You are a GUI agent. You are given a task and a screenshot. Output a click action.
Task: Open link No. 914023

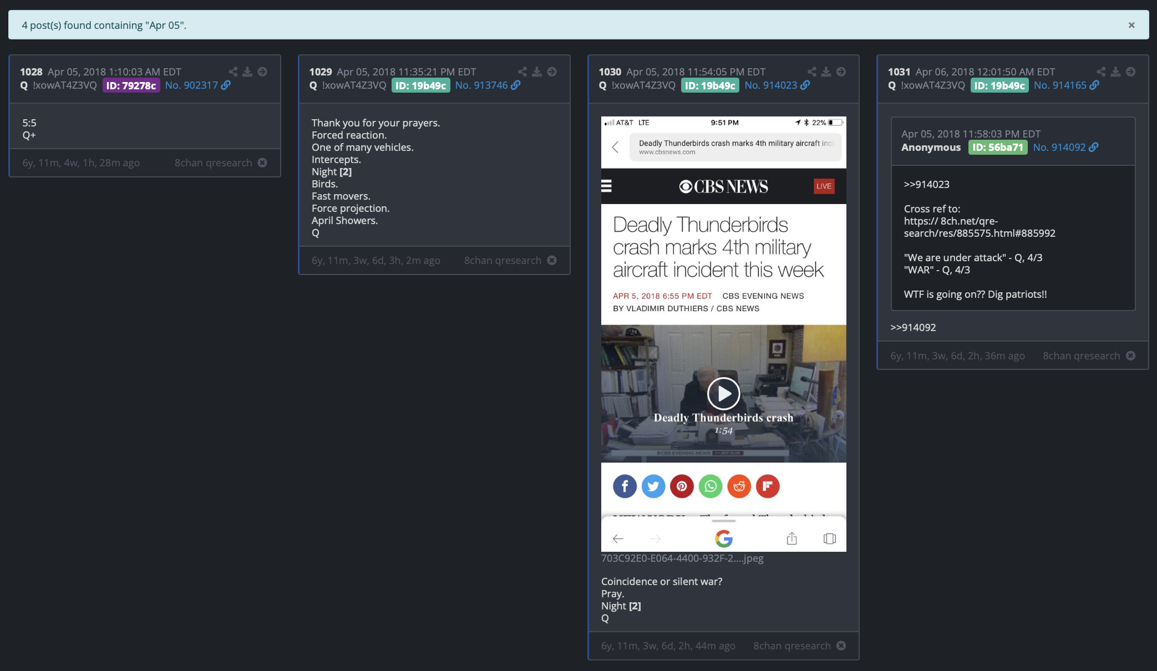(x=777, y=85)
